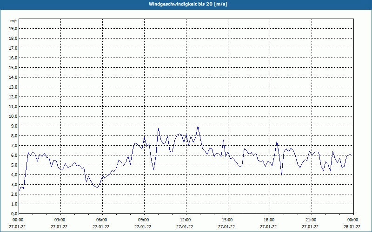Click the y-axis value '11,0'

point(13,107)
